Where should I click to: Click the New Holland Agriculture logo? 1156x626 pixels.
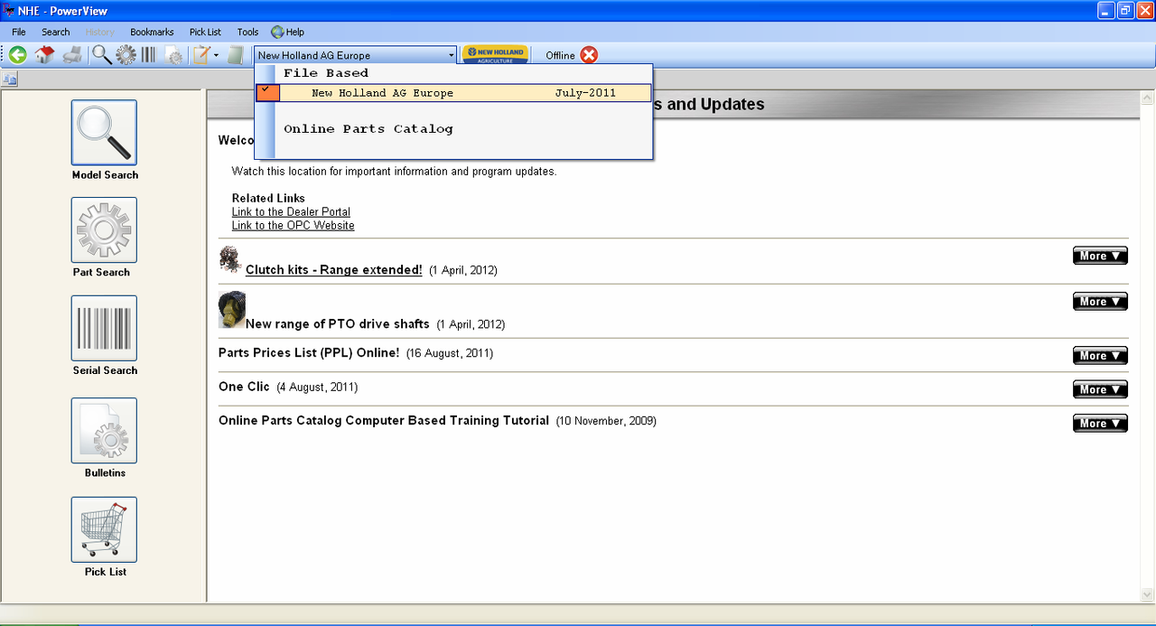coord(495,55)
